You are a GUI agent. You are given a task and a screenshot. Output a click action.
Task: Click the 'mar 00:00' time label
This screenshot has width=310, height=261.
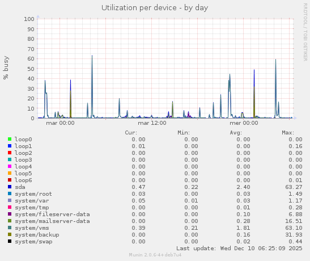[60, 123]
